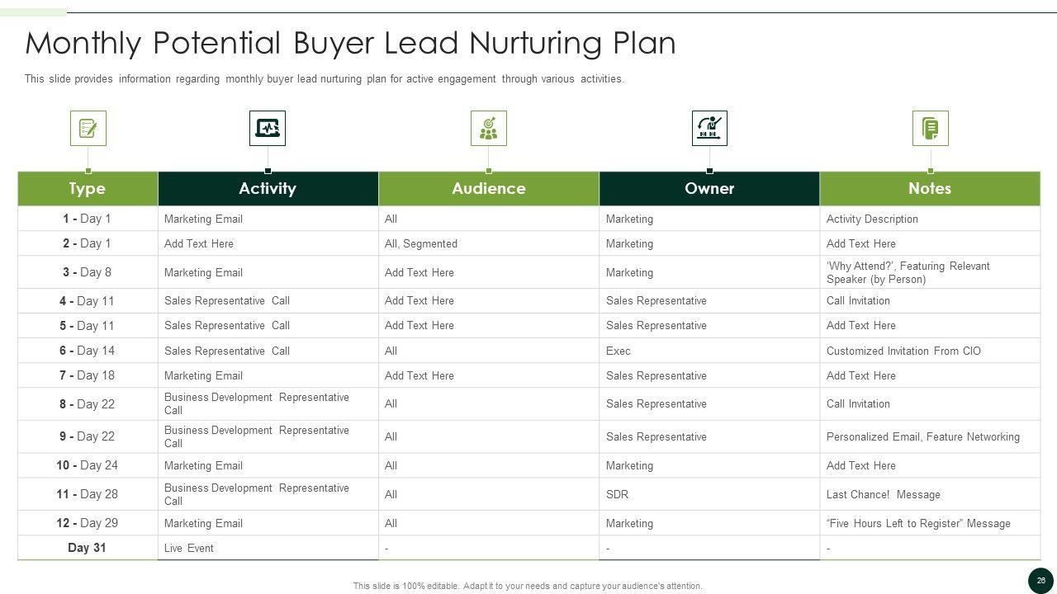1057x594 pixels.
Task: Click the notepad-and-pencil icon above Type
Action: coord(88,129)
